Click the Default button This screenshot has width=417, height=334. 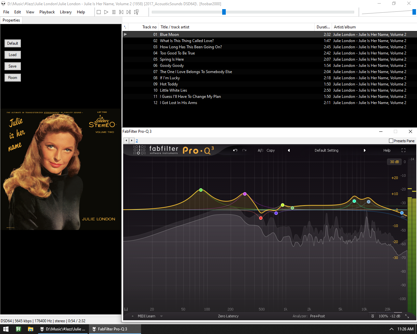[x=13, y=43]
